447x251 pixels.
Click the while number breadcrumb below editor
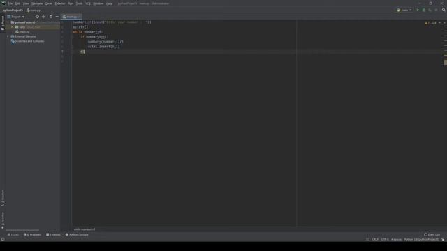click(85, 229)
